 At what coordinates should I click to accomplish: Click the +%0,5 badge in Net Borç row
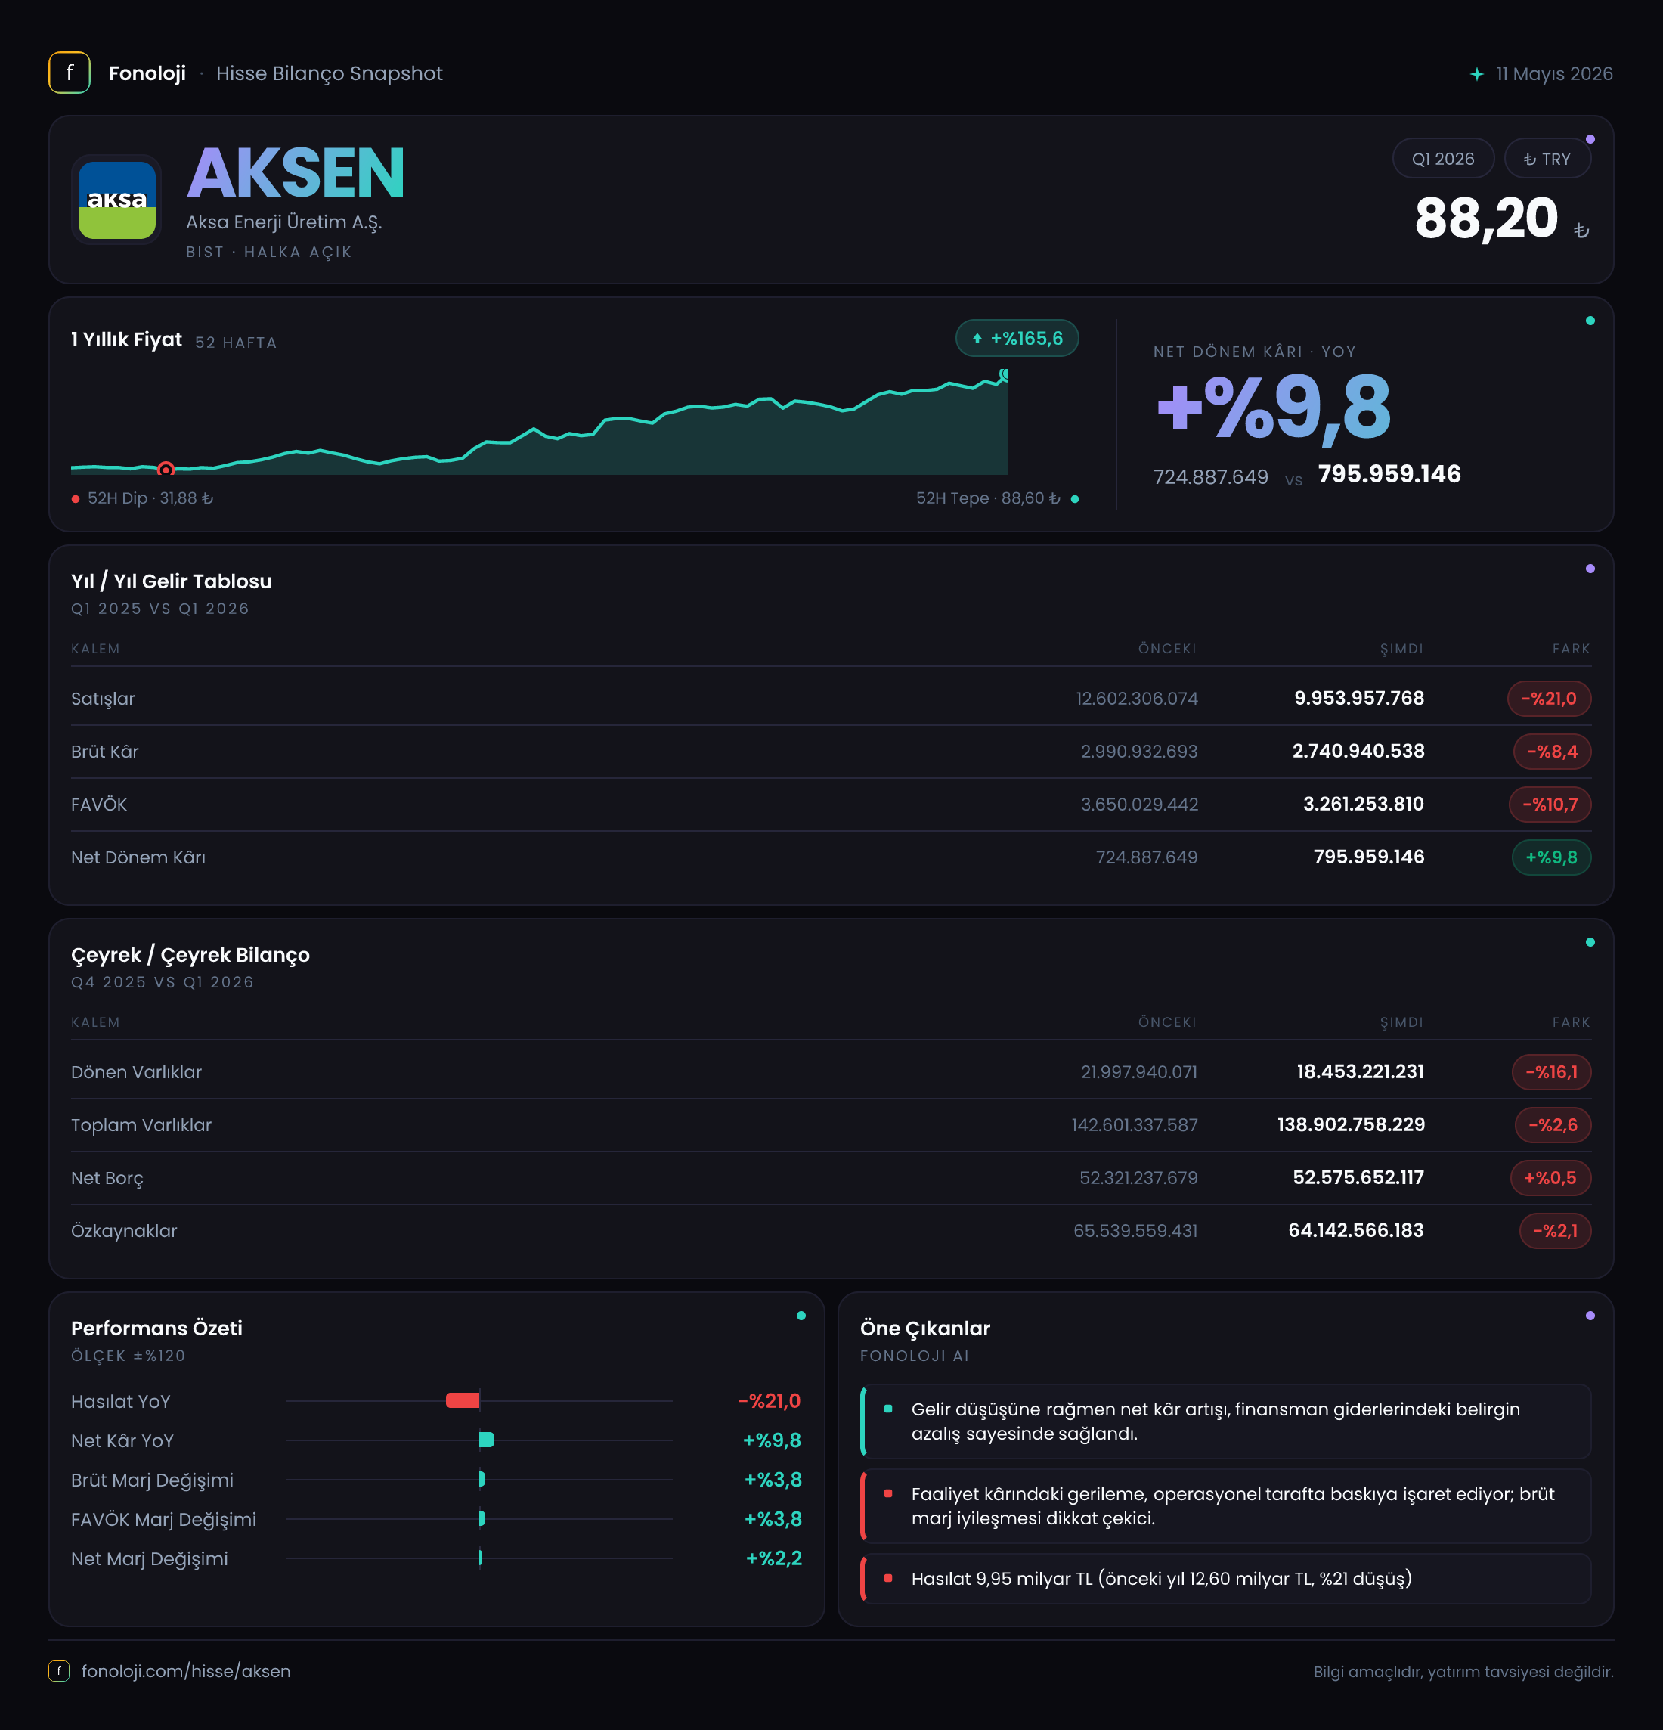[1550, 1177]
